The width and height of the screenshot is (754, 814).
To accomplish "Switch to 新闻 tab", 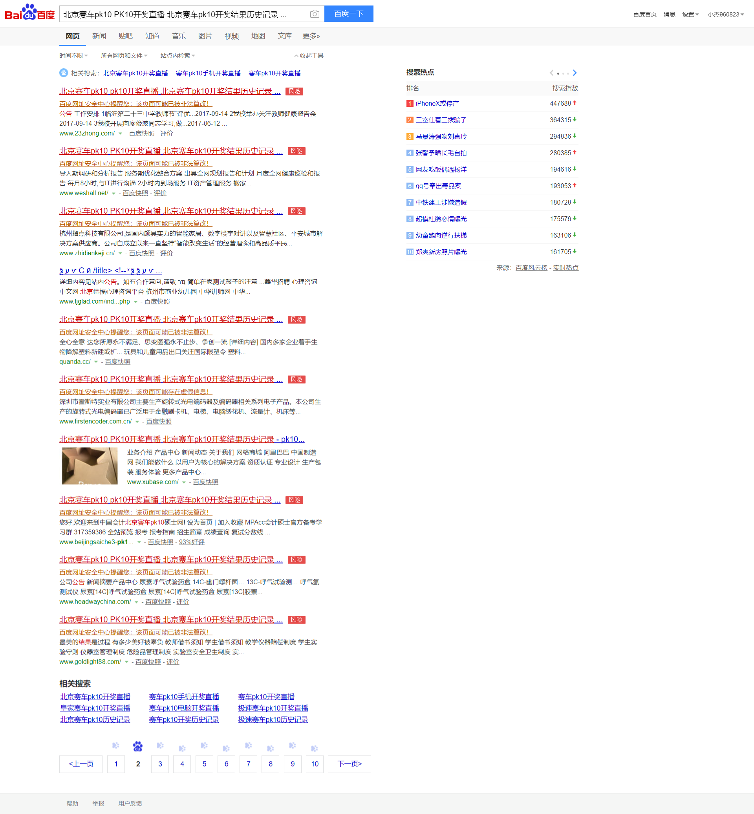I will (99, 36).
